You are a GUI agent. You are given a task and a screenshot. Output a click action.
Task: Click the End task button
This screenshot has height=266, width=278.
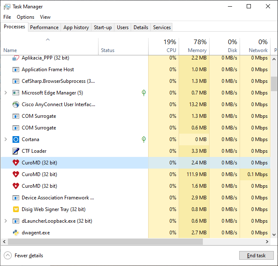pyautogui.click(x=256, y=256)
